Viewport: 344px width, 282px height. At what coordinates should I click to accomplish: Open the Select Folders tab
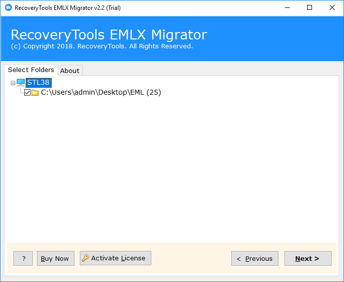(x=31, y=70)
